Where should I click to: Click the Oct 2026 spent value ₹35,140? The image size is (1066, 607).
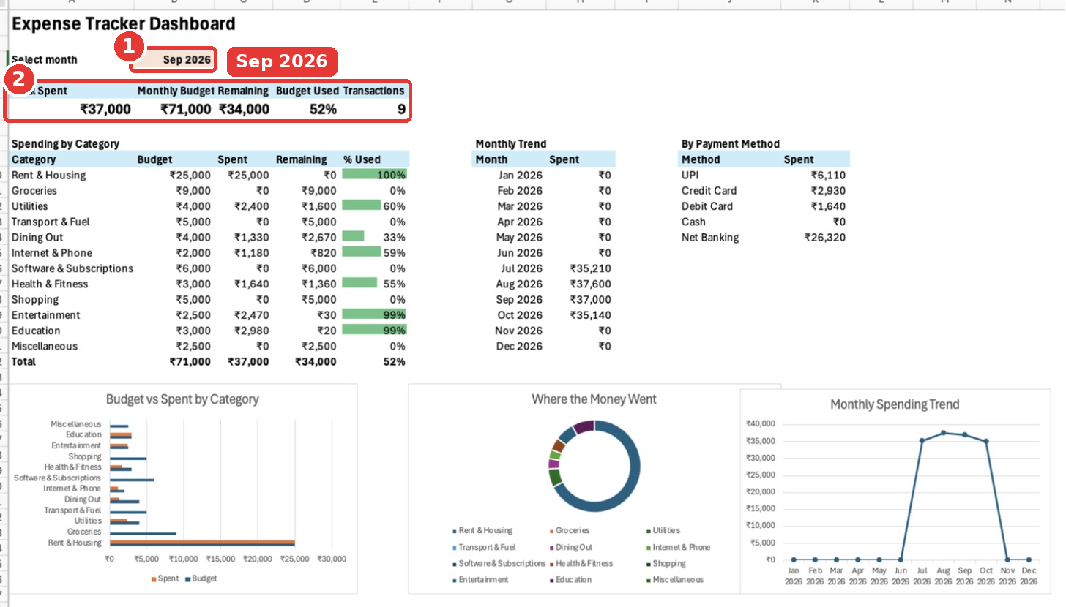[x=590, y=315]
